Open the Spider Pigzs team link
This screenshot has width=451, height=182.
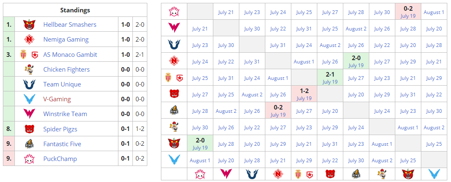pos(60,129)
